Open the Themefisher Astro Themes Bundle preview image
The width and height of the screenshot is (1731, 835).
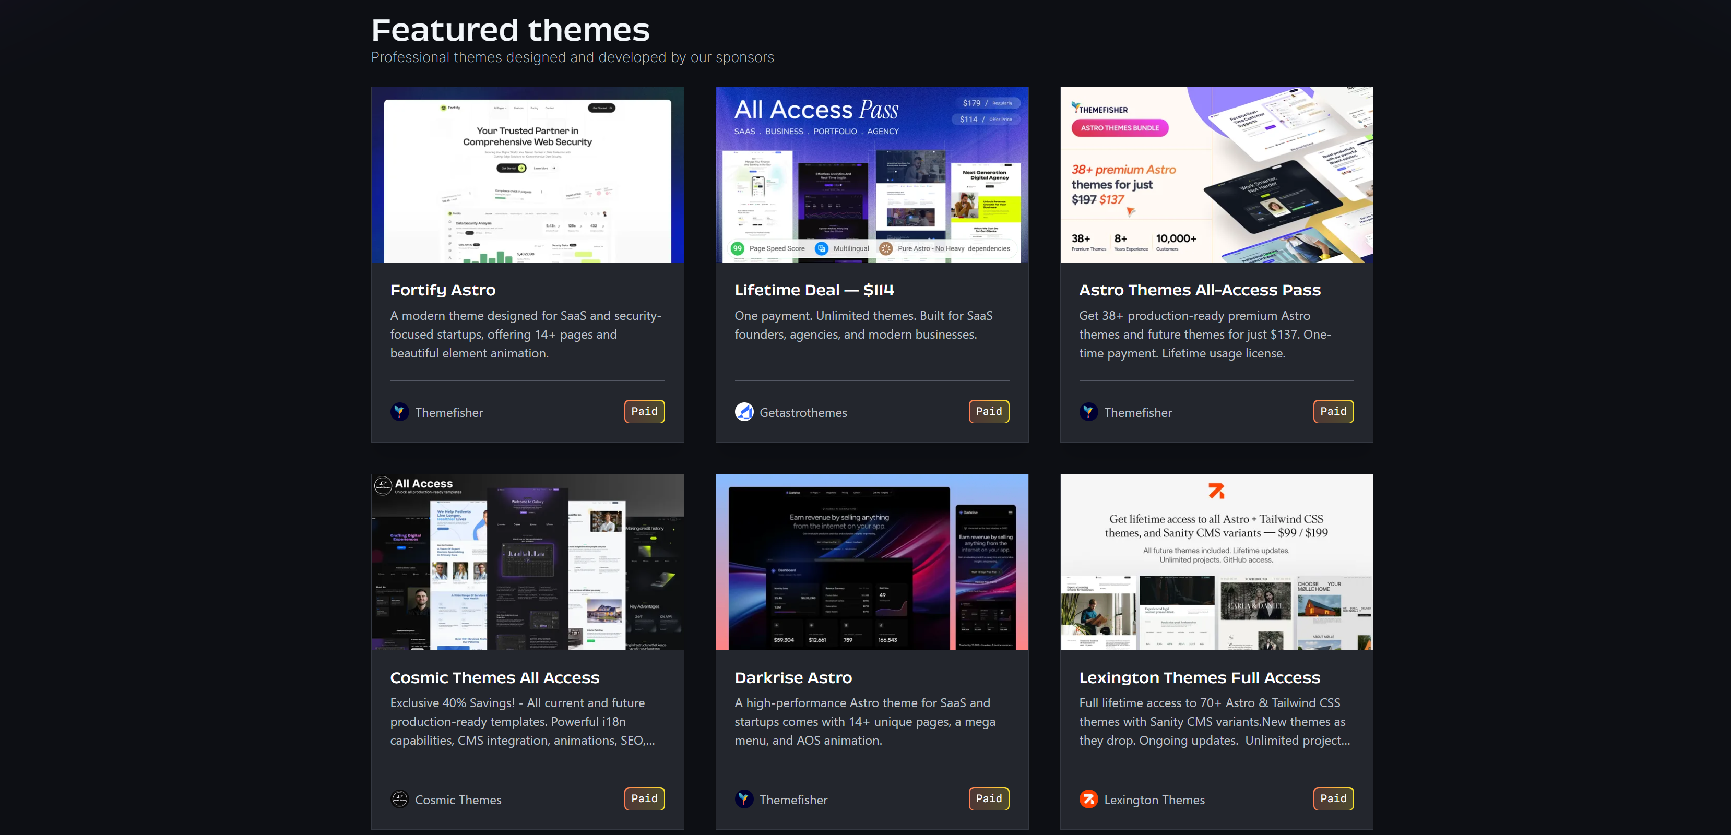(1216, 175)
